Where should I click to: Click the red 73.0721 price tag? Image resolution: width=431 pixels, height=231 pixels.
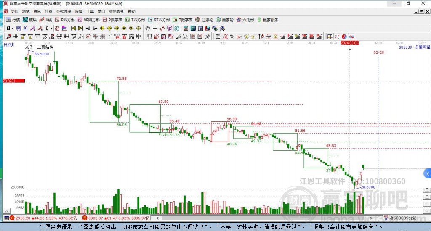(x=14, y=81)
